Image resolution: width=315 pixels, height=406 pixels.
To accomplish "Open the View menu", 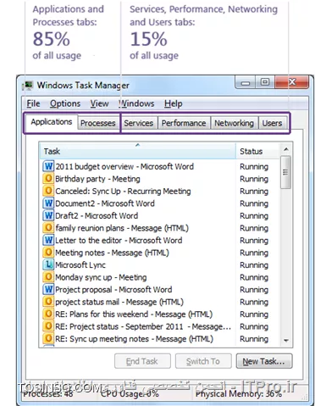I will pyautogui.click(x=99, y=103).
